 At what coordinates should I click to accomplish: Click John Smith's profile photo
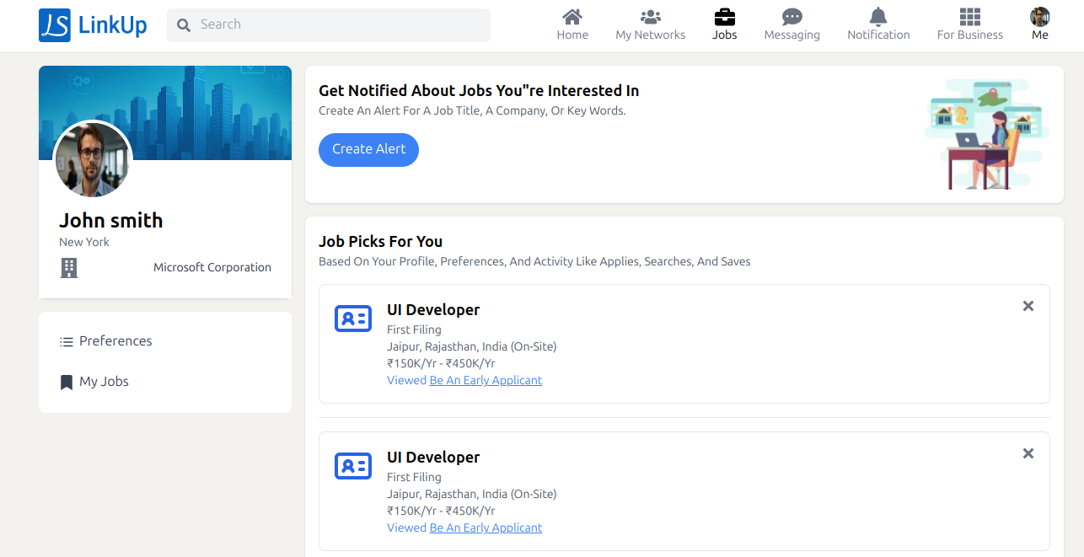pyautogui.click(x=92, y=160)
